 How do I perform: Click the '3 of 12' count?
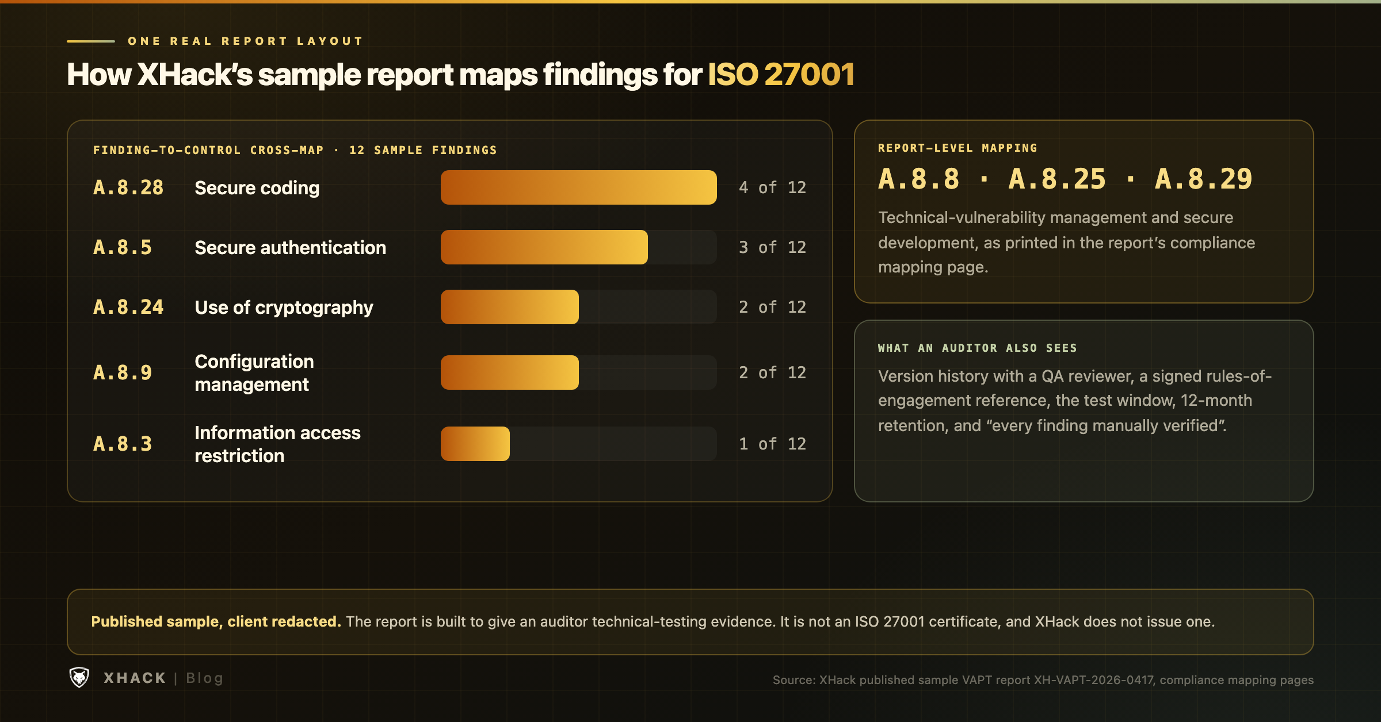pyautogui.click(x=772, y=247)
